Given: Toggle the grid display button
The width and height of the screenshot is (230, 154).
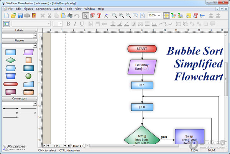Looking at the screenshot, I should 166,16.
